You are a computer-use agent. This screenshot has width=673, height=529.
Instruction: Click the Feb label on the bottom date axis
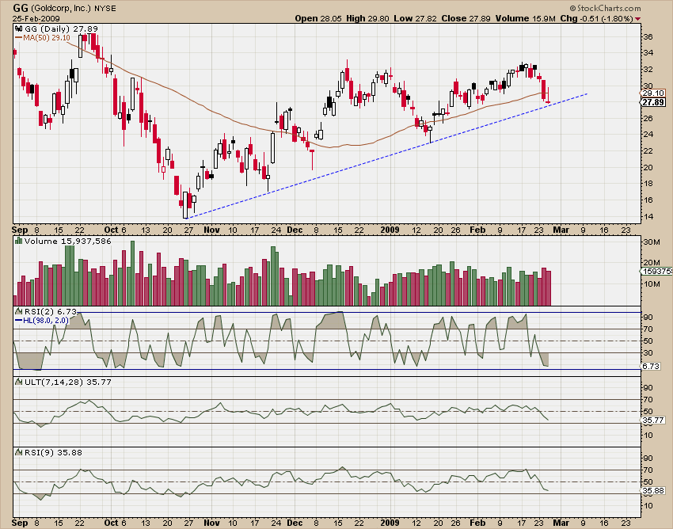tap(477, 523)
